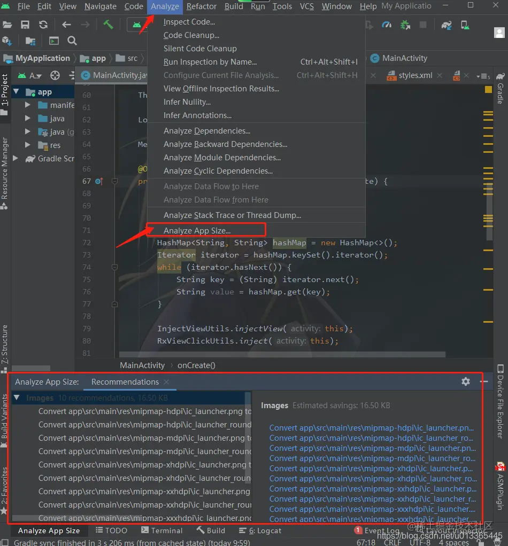Close the styles.xml editor tab
The image size is (508, 546).
tap(440, 75)
